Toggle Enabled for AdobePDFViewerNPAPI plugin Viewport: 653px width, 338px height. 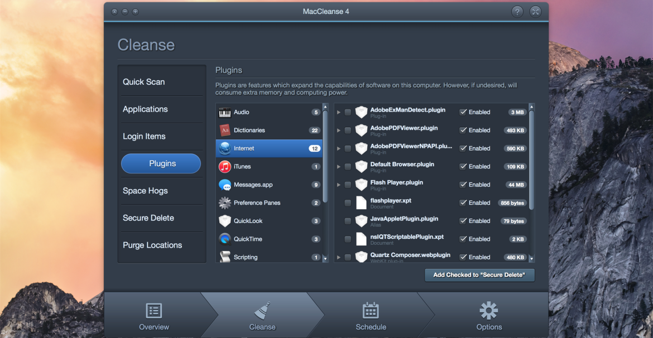[x=463, y=148]
